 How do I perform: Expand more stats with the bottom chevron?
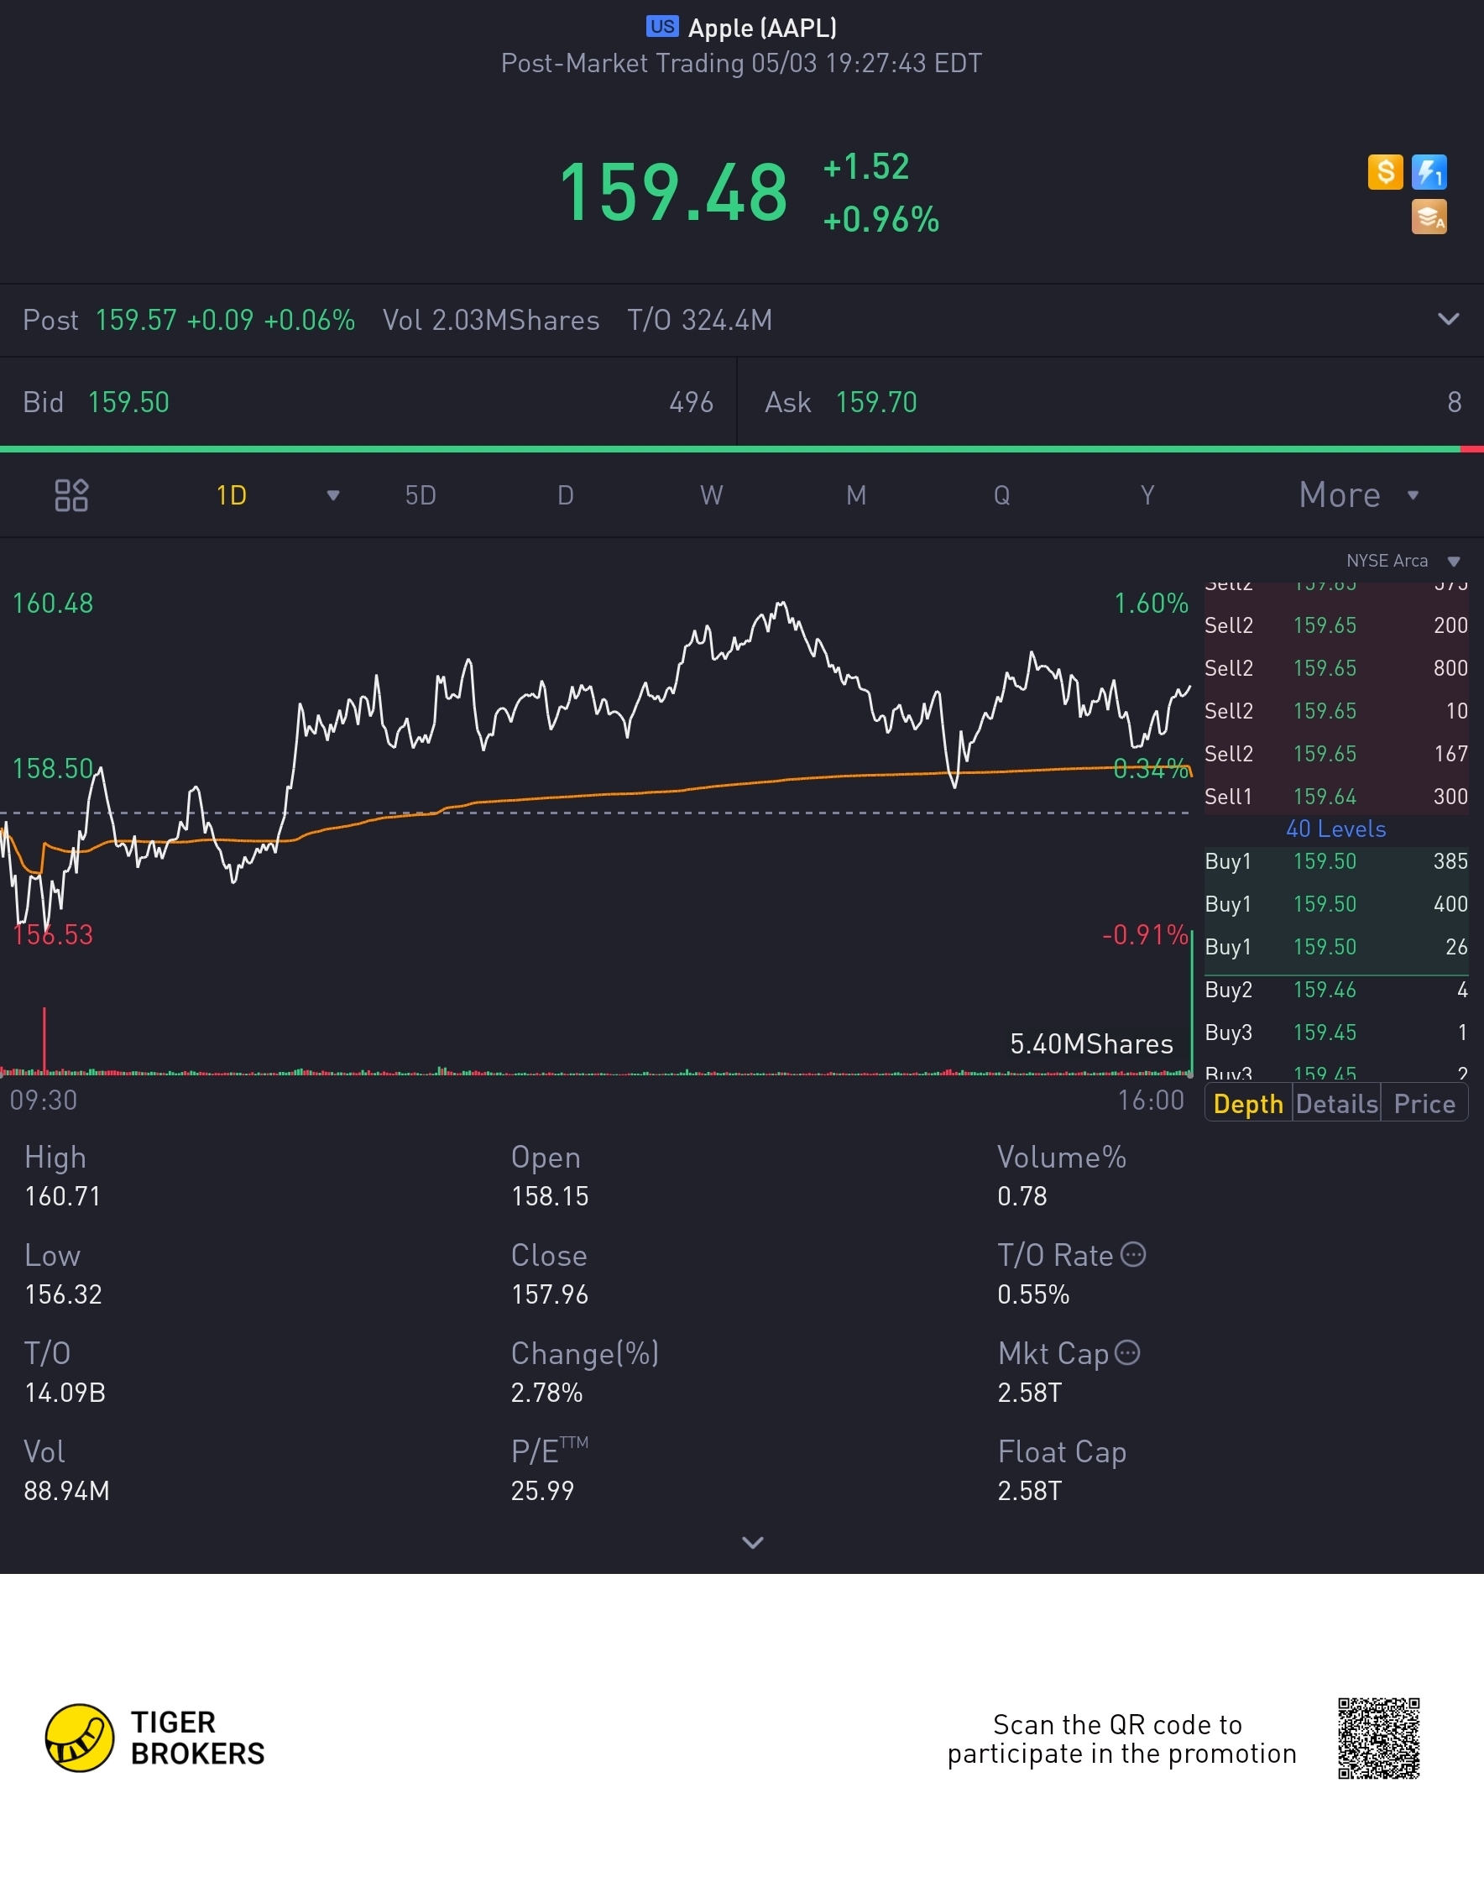(753, 1543)
